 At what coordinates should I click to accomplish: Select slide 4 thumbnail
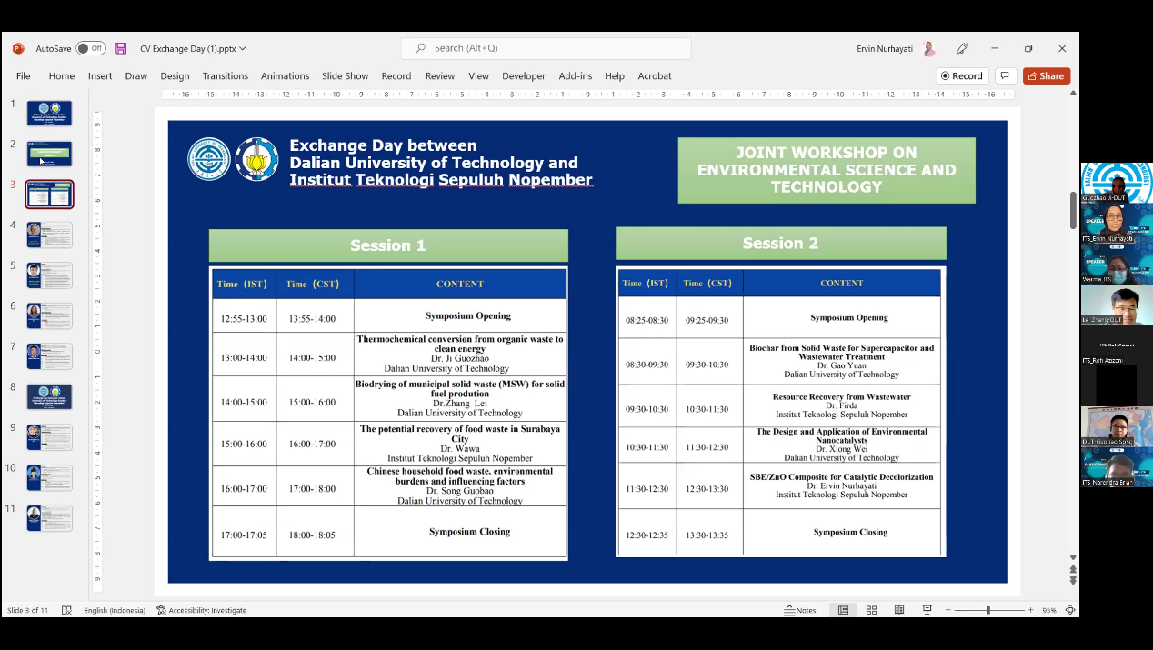point(49,235)
